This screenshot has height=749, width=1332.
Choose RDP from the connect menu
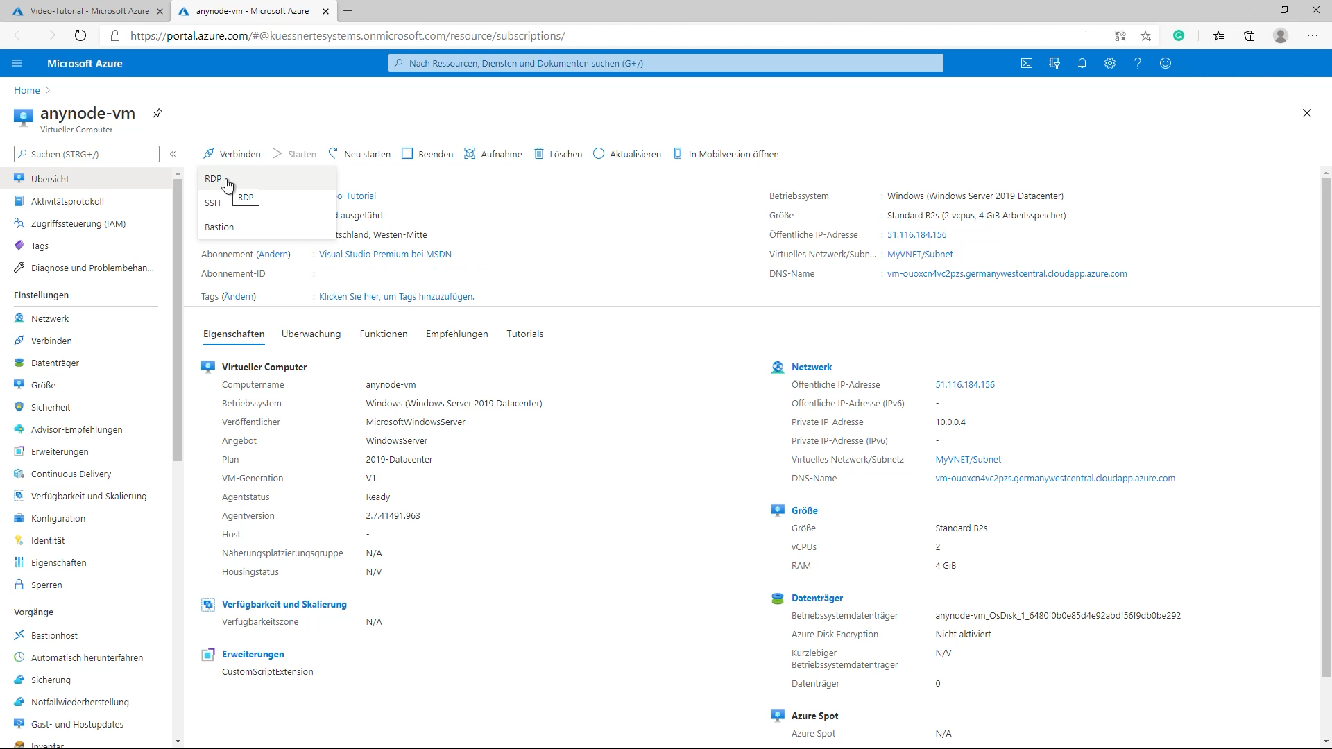[267, 179]
